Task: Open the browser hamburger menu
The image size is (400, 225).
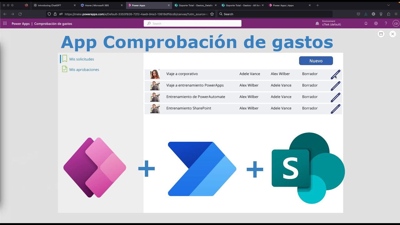Action: point(396,14)
